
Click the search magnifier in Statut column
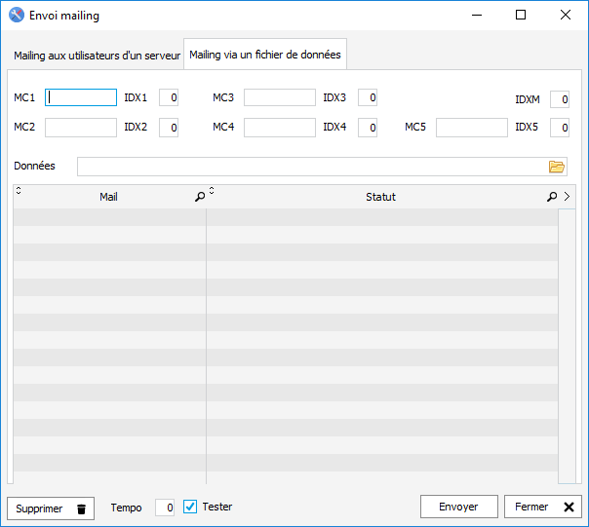(552, 197)
